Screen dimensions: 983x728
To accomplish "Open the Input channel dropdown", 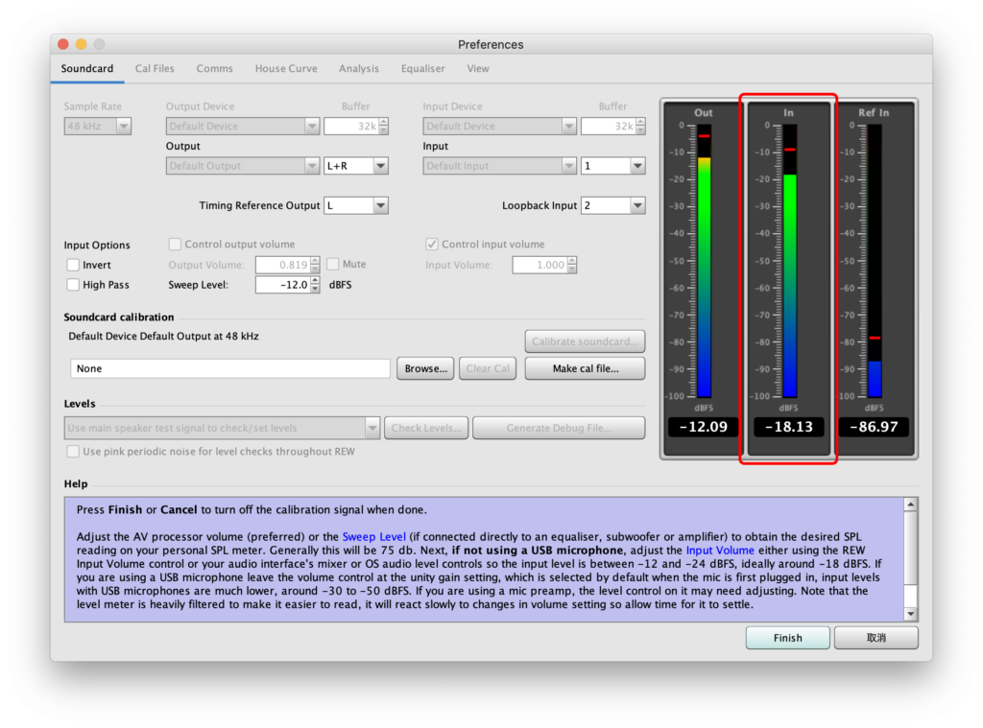I will (612, 166).
